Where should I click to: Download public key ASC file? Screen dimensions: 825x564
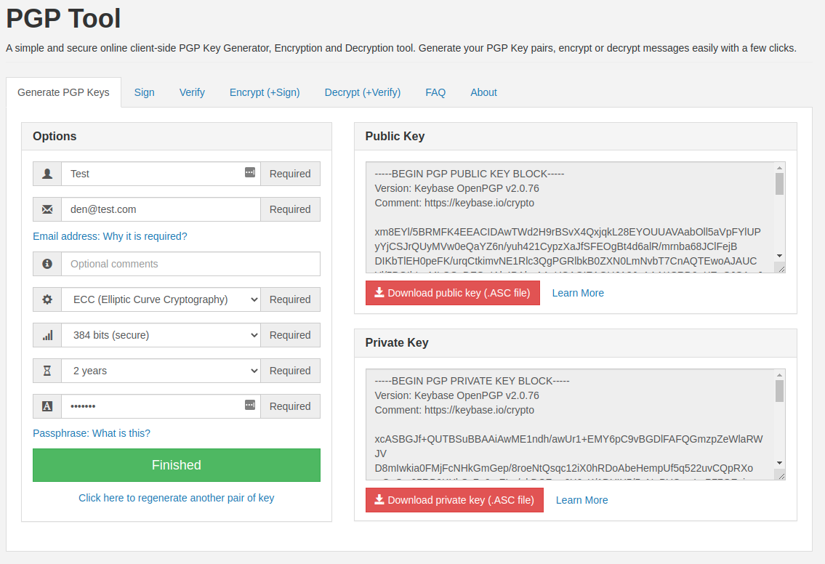click(453, 293)
